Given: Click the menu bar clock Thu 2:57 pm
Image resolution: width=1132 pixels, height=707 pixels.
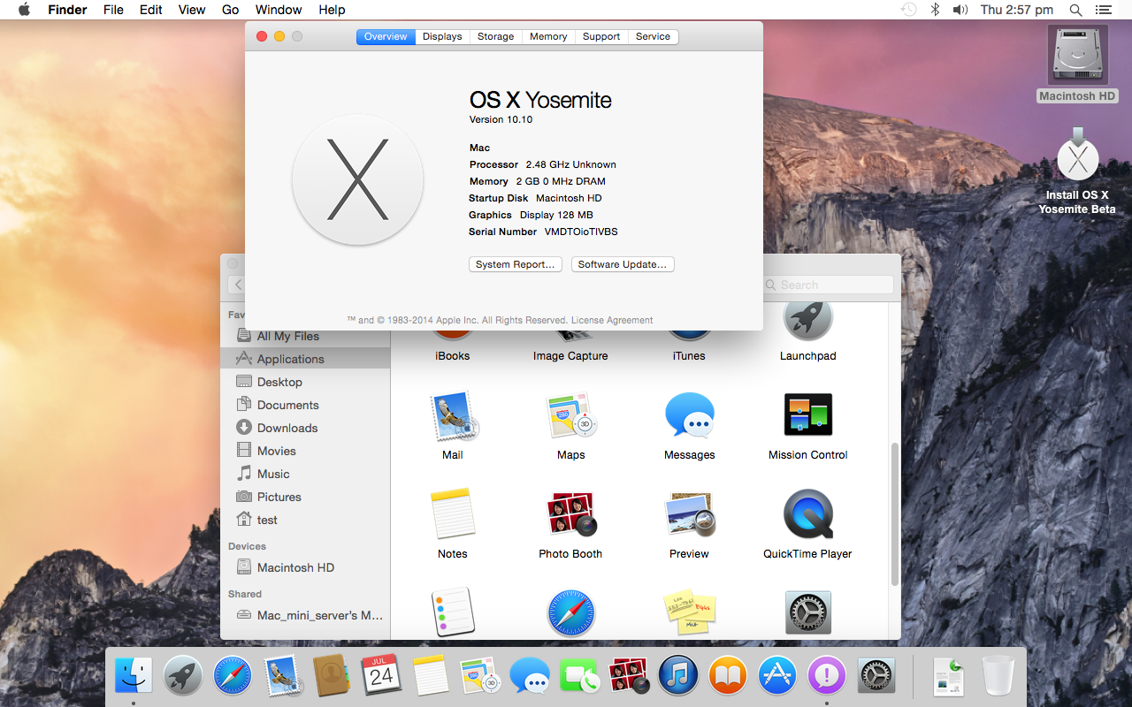Looking at the screenshot, I should pyautogui.click(x=1017, y=10).
